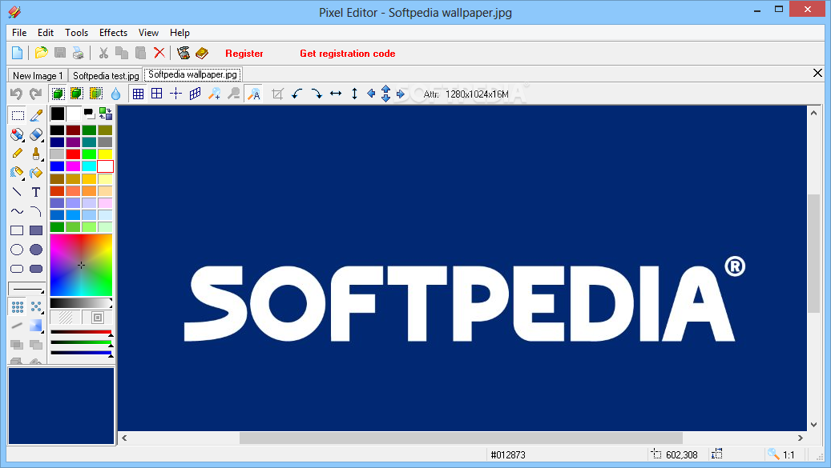
Task: Click the vertical scrollbar down arrow
Action: click(814, 425)
